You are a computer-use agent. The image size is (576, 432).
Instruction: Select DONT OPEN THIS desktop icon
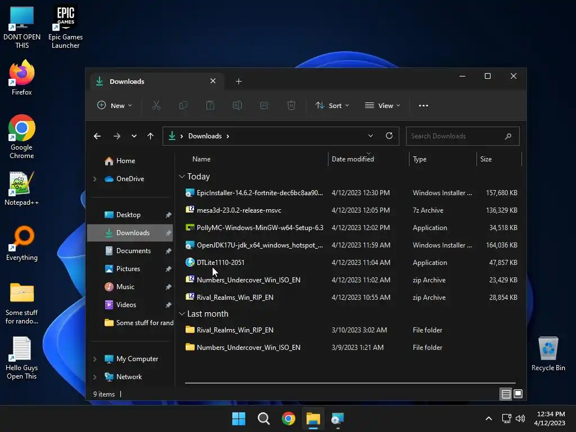point(22,27)
